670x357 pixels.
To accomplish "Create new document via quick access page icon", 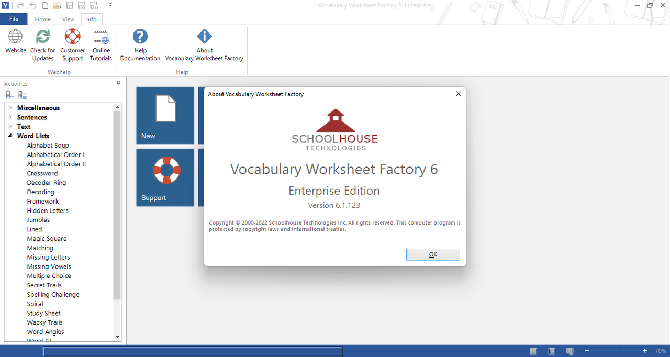I will click(46, 5).
